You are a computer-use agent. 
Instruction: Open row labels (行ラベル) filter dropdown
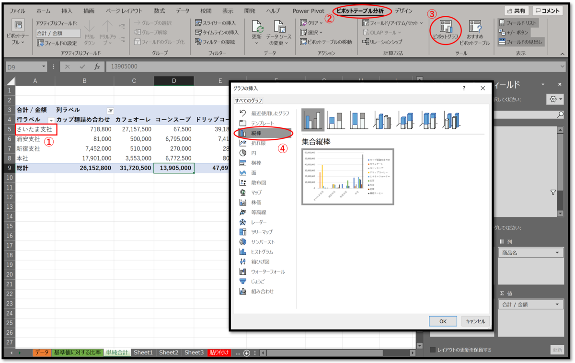click(51, 120)
